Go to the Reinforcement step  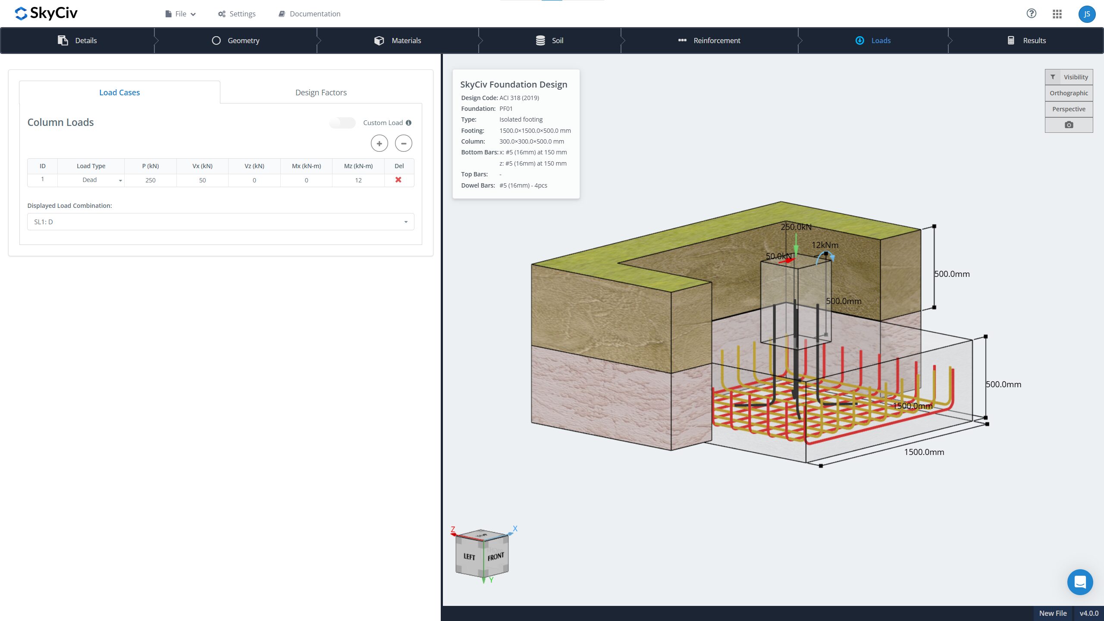click(x=709, y=41)
